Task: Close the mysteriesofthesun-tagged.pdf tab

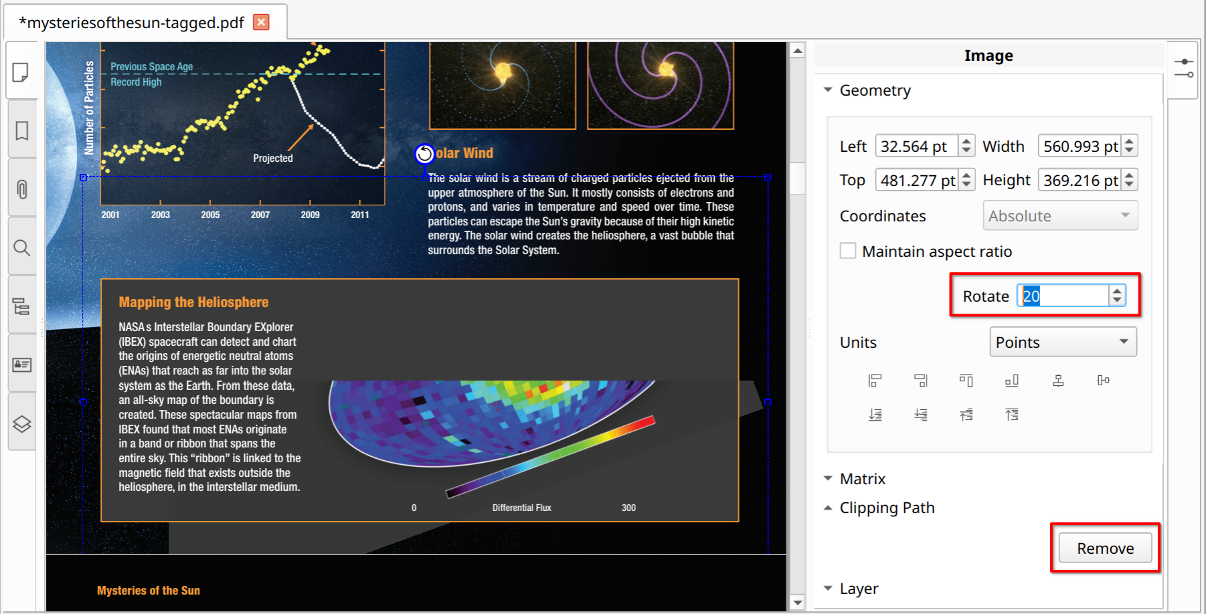Action: click(262, 22)
